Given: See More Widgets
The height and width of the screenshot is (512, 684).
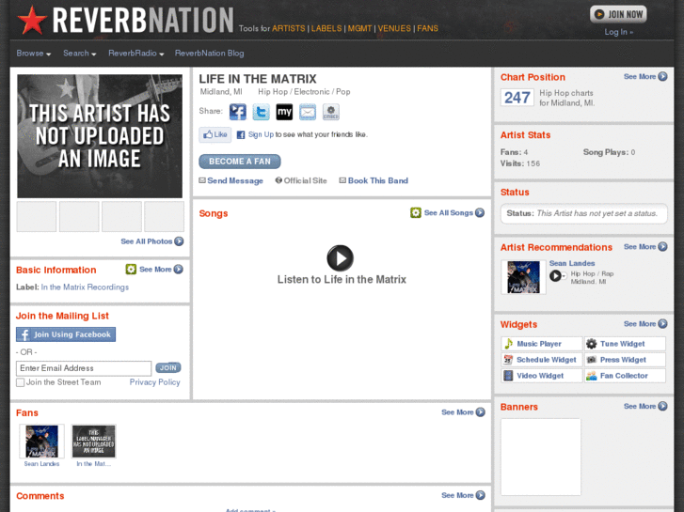Looking at the screenshot, I should click(645, 324).
